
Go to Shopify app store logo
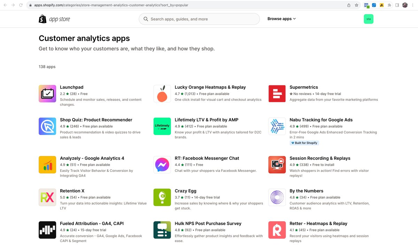54,19
